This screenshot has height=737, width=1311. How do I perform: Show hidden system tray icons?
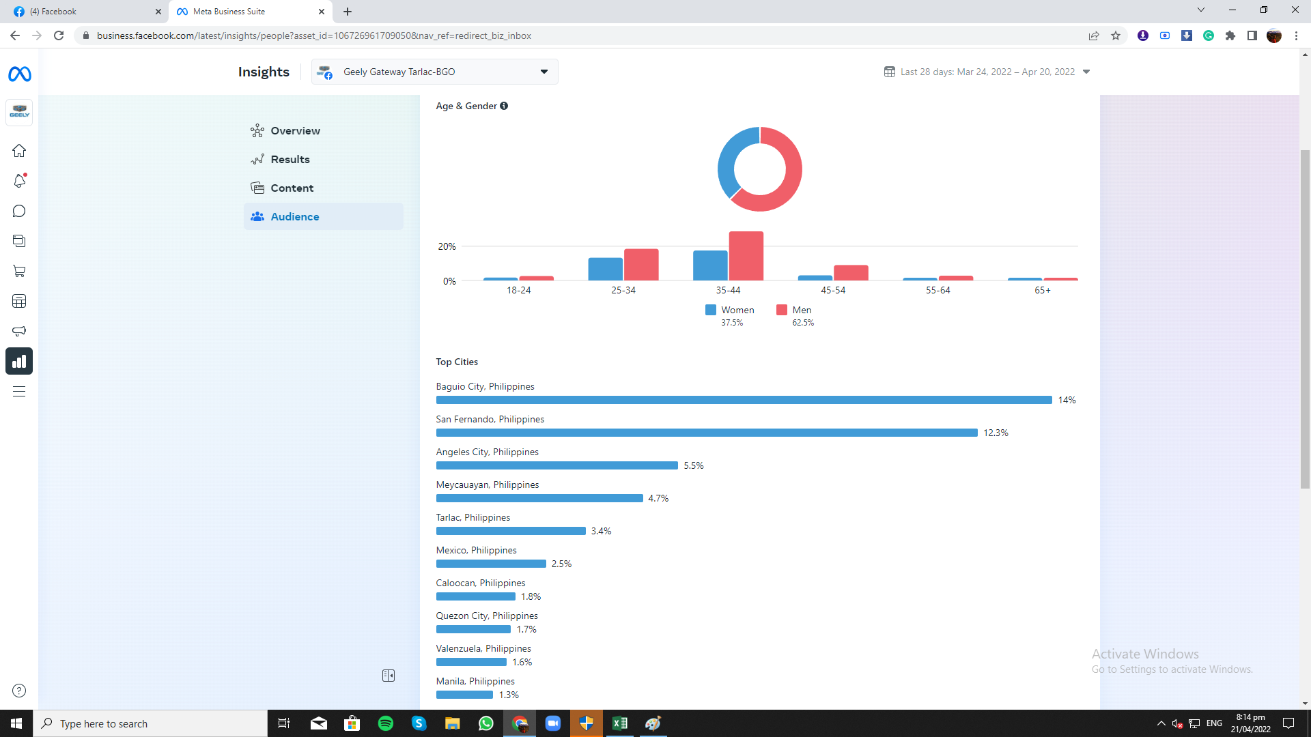(1161, 723)
